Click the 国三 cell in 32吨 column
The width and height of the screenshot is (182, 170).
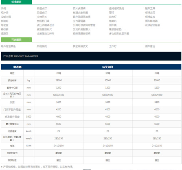pyautogui.click(x=157, y=160)
